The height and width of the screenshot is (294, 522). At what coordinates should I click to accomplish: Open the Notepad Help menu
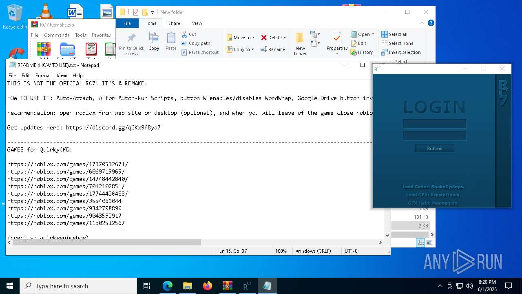pos(77,76)
